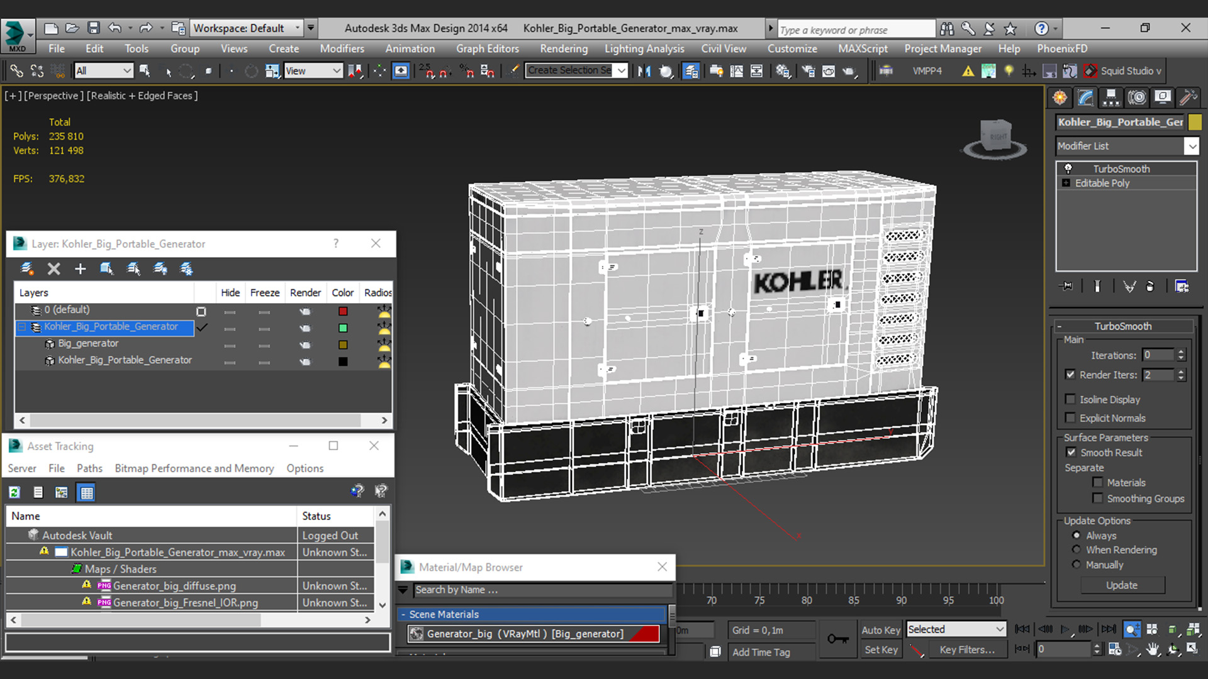Click the Auto Key button

pos(880,630)
